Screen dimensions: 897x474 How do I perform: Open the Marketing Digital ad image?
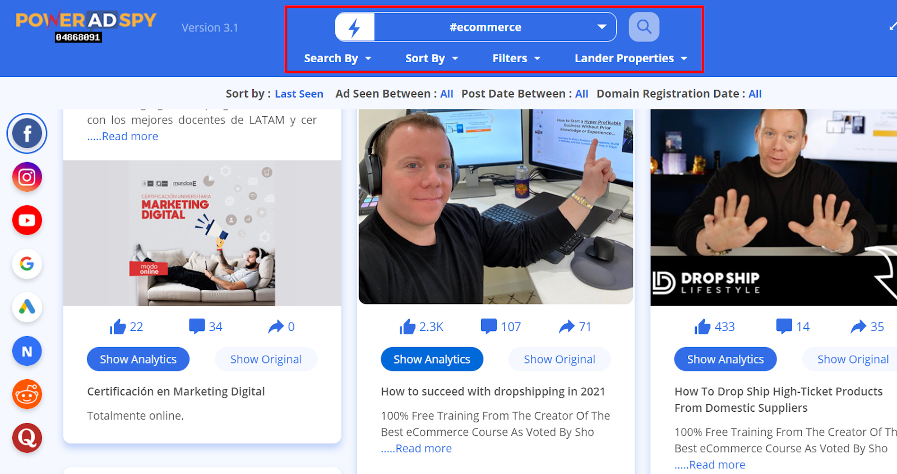[x=202, y=233]
